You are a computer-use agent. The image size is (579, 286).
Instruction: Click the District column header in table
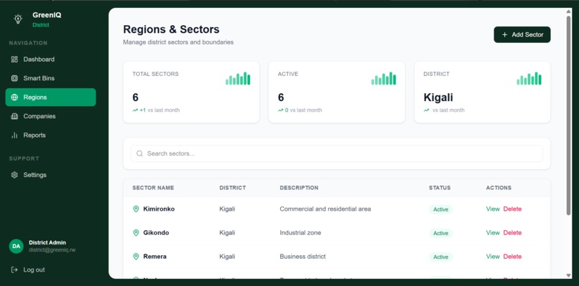coord(233,188)
